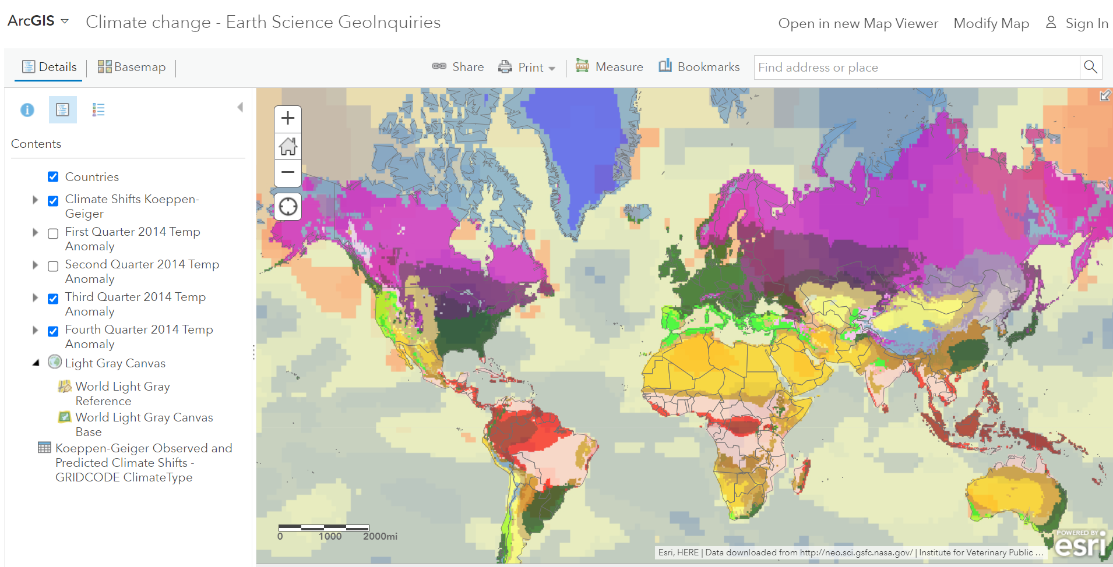
Task: Click the About info icon
Action: coord(27,109)
